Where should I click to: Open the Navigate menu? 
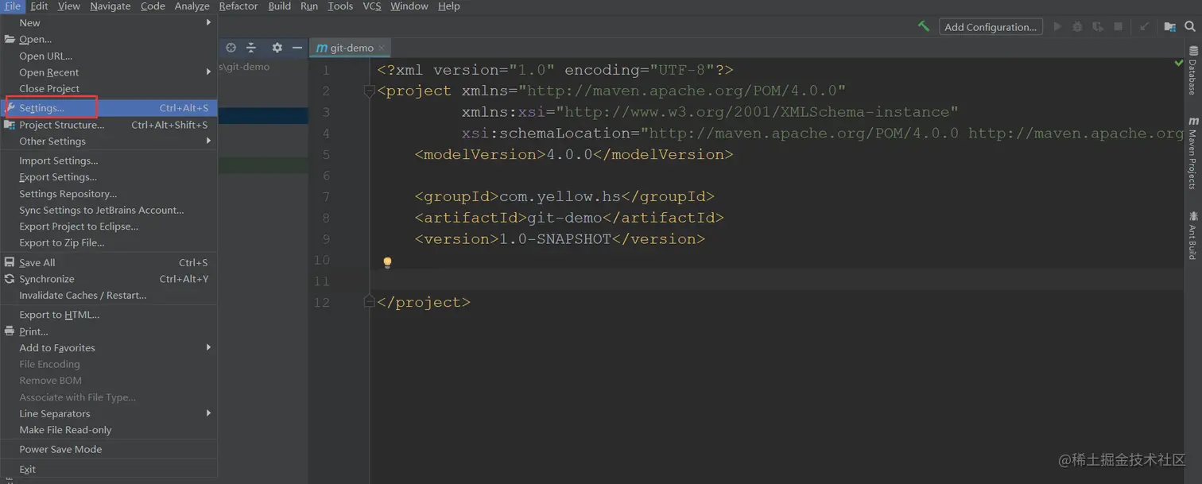coord(111,6)
